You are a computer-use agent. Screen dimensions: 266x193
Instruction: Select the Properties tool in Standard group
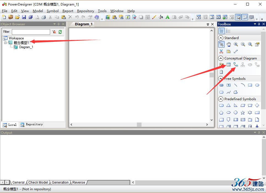tap(257, 44)
